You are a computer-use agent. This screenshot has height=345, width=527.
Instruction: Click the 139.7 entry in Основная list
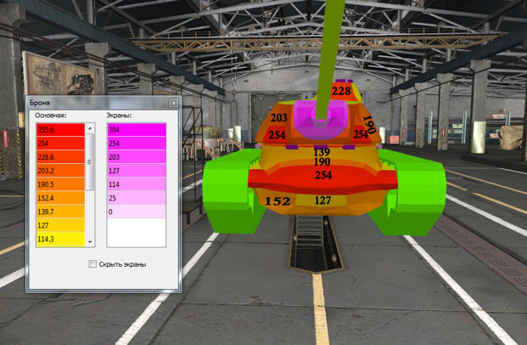[x=59, y=212]
